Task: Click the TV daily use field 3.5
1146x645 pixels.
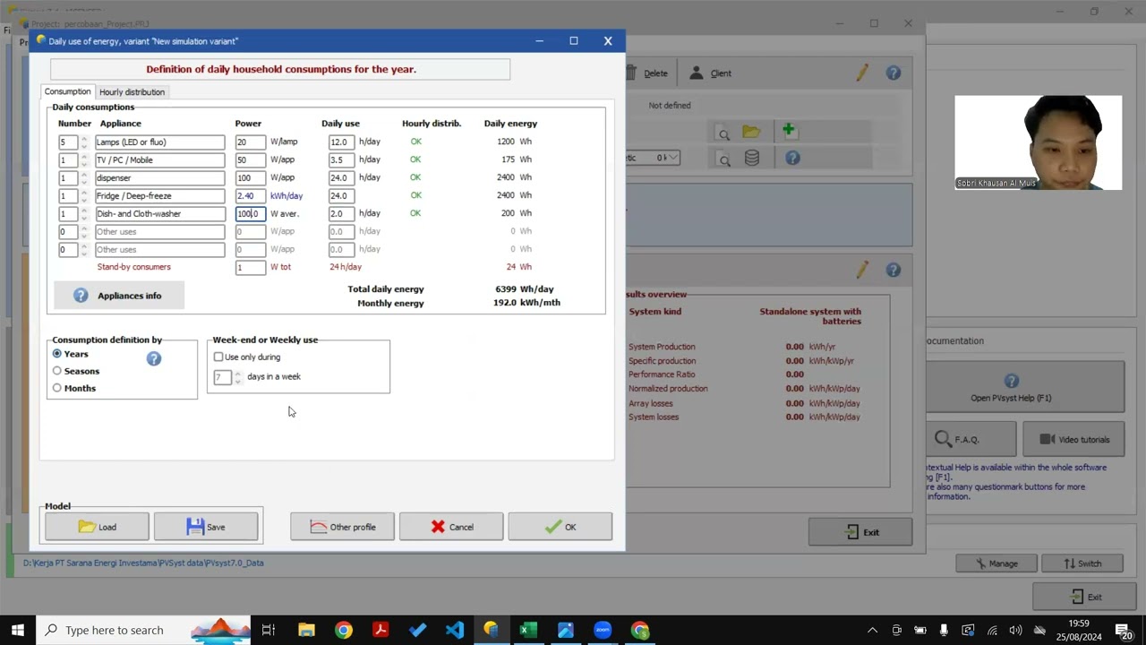Action: pyautogui.click(x=341, y=159)
